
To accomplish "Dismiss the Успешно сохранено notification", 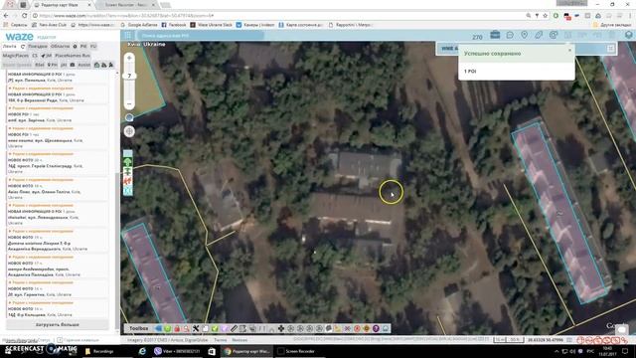I will pyautogui.click(x=569, y=50).
